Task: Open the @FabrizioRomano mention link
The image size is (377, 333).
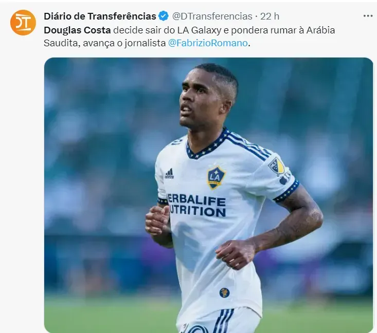Action: click(208, 43)
